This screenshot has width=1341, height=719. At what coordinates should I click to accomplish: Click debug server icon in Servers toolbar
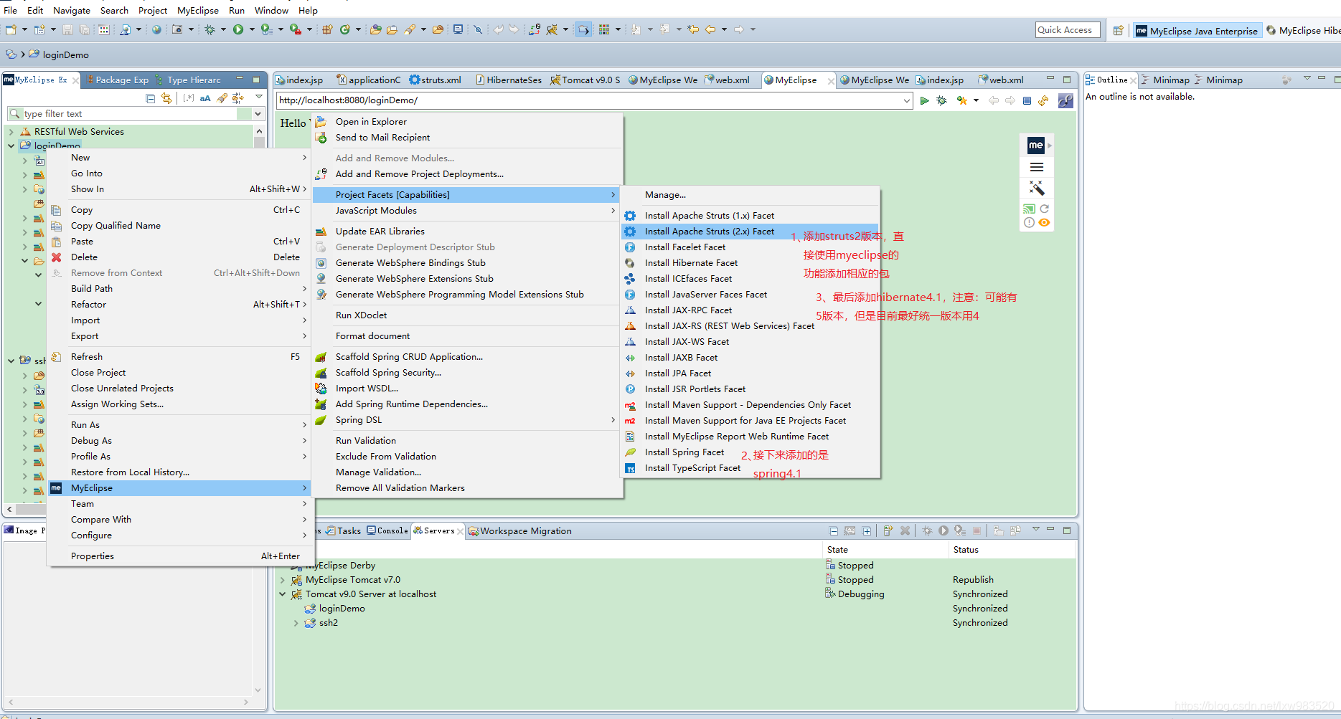(927, 530)
